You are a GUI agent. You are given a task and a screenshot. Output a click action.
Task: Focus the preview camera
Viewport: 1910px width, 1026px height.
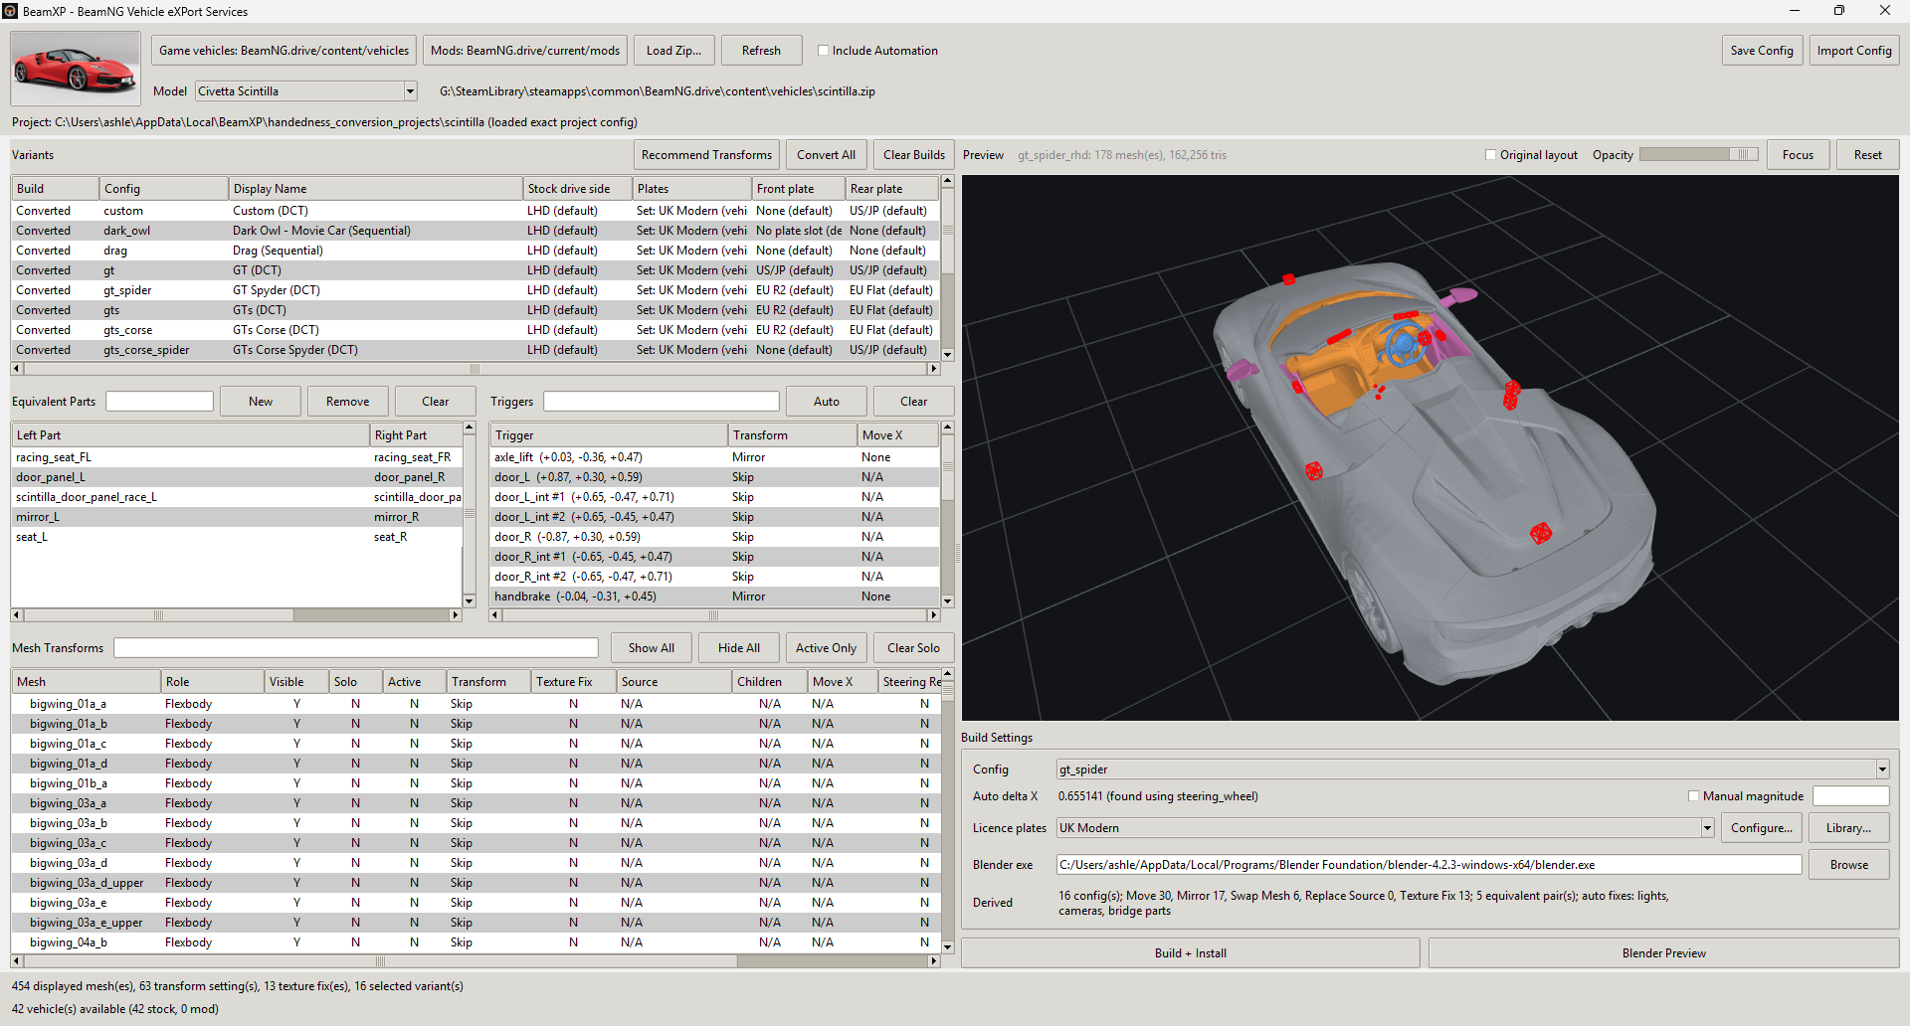click(x=1798, y=155)
